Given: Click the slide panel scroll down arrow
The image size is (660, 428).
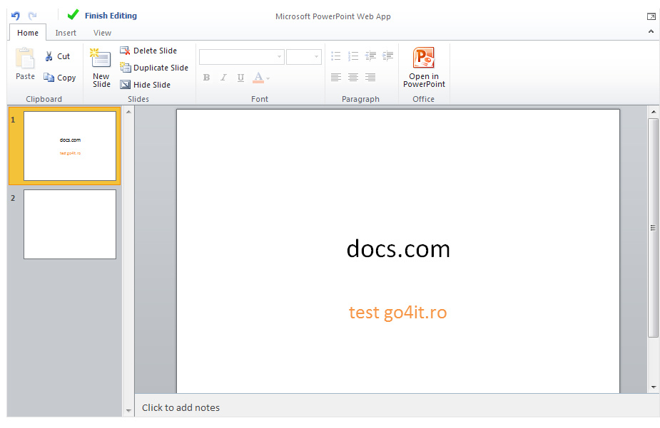Looking at the screenshot, I should click(x=128, y=411).
